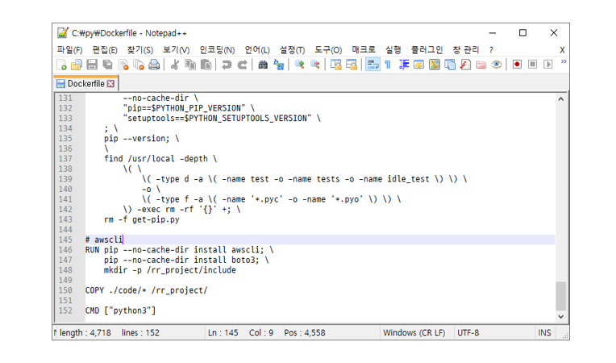The image size is (616, 363).
Task: Start macro recording with the red dot
Action: (517, 65)
